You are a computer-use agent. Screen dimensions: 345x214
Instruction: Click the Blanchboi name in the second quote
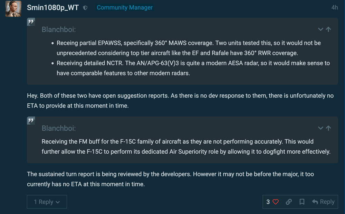click(x=58, y=128)
